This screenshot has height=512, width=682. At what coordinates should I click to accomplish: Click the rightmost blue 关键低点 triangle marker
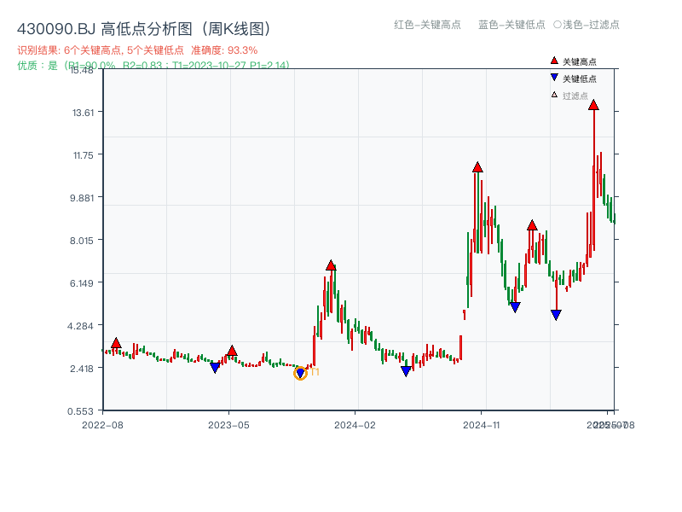click(x=556, y=312)
